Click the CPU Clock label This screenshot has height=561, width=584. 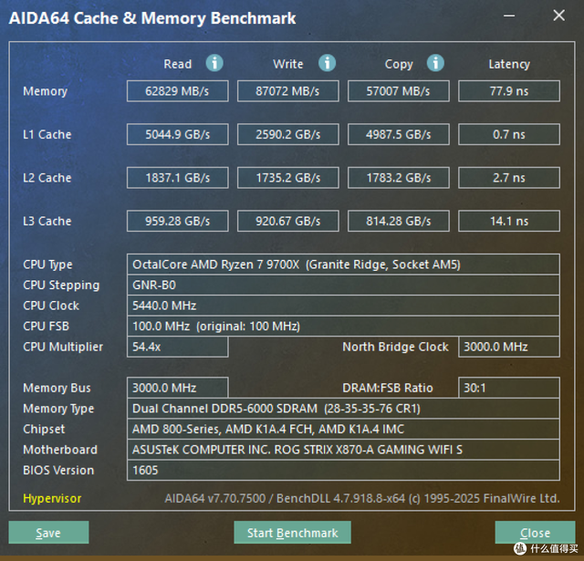click(51, 306)
